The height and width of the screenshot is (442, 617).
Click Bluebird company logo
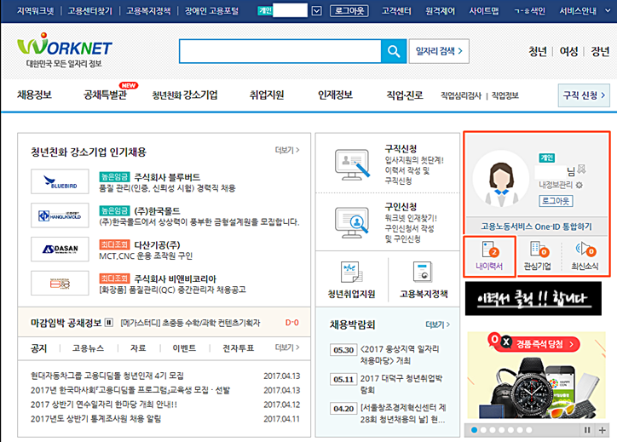(60, 181)
